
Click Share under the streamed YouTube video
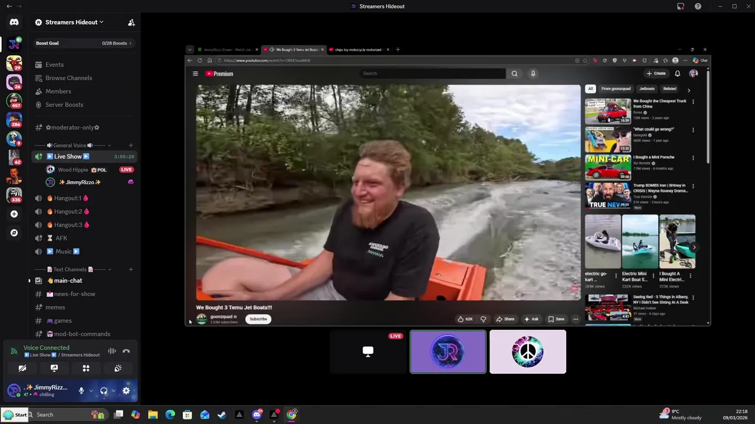(505, 319)
